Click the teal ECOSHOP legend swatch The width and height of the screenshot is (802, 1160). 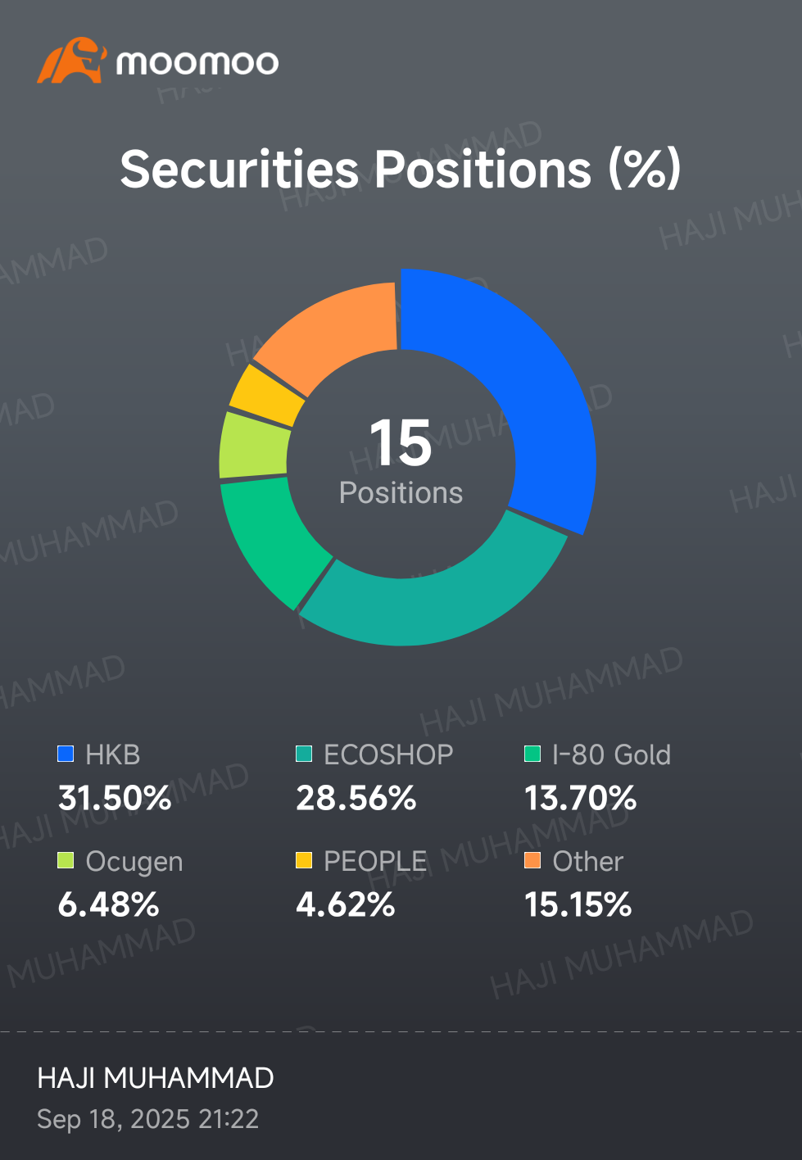pos(304,754)
